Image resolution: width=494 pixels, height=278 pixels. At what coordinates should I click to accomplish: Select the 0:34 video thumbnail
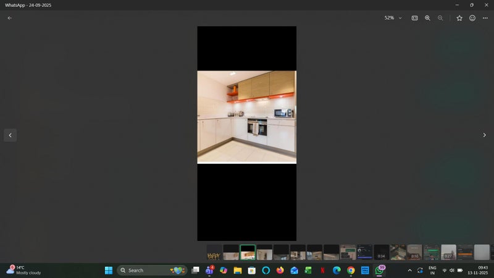tap(381, 252)
